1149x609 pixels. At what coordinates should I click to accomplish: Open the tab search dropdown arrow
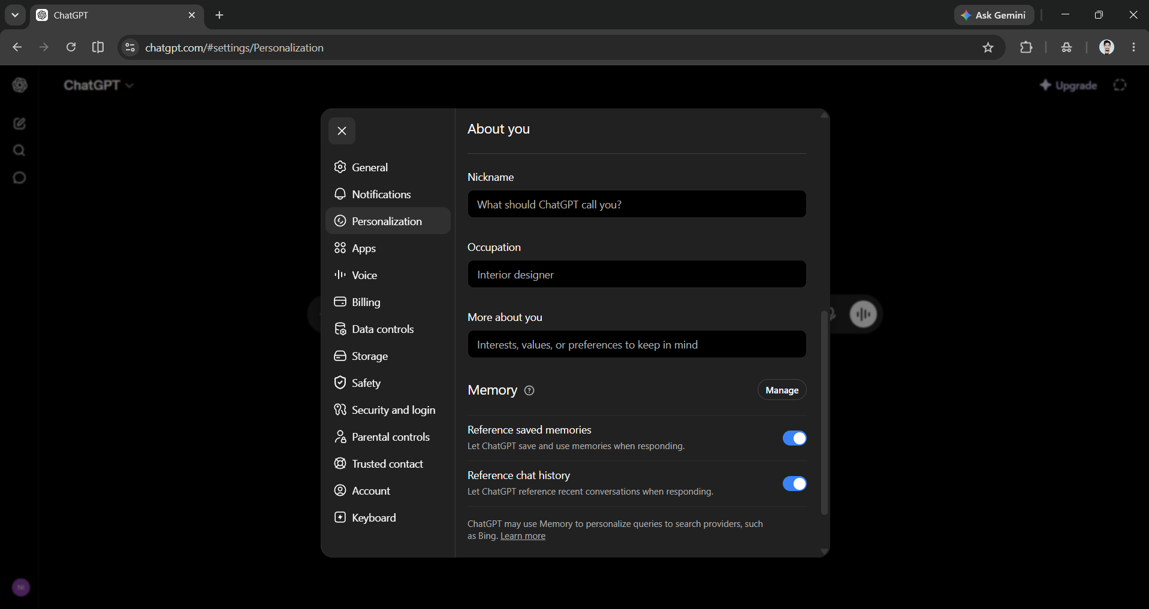tap(15, 15)
